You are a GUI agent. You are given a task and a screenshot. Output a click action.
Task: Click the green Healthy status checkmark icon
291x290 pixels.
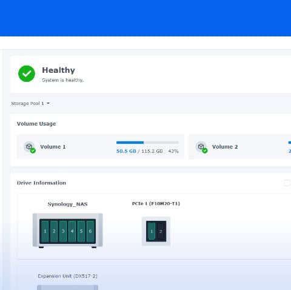pyautogui.click(x=27, y=73)
